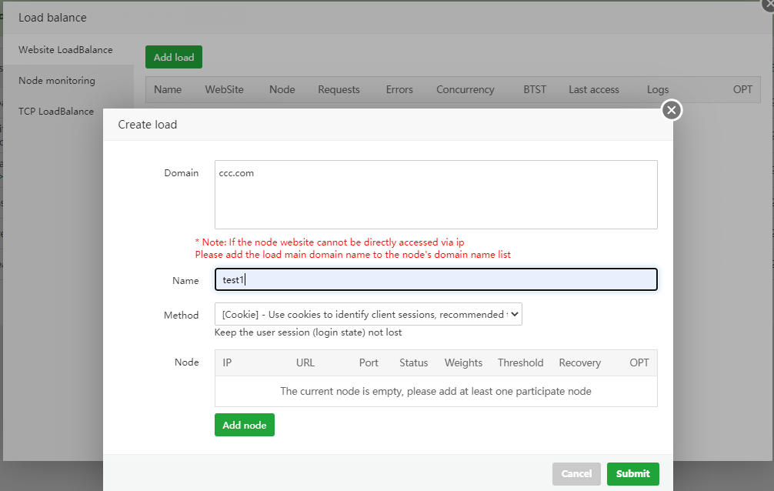
Task: Select the TCP LoadBalance tab
Action: [x=56, y=112]
